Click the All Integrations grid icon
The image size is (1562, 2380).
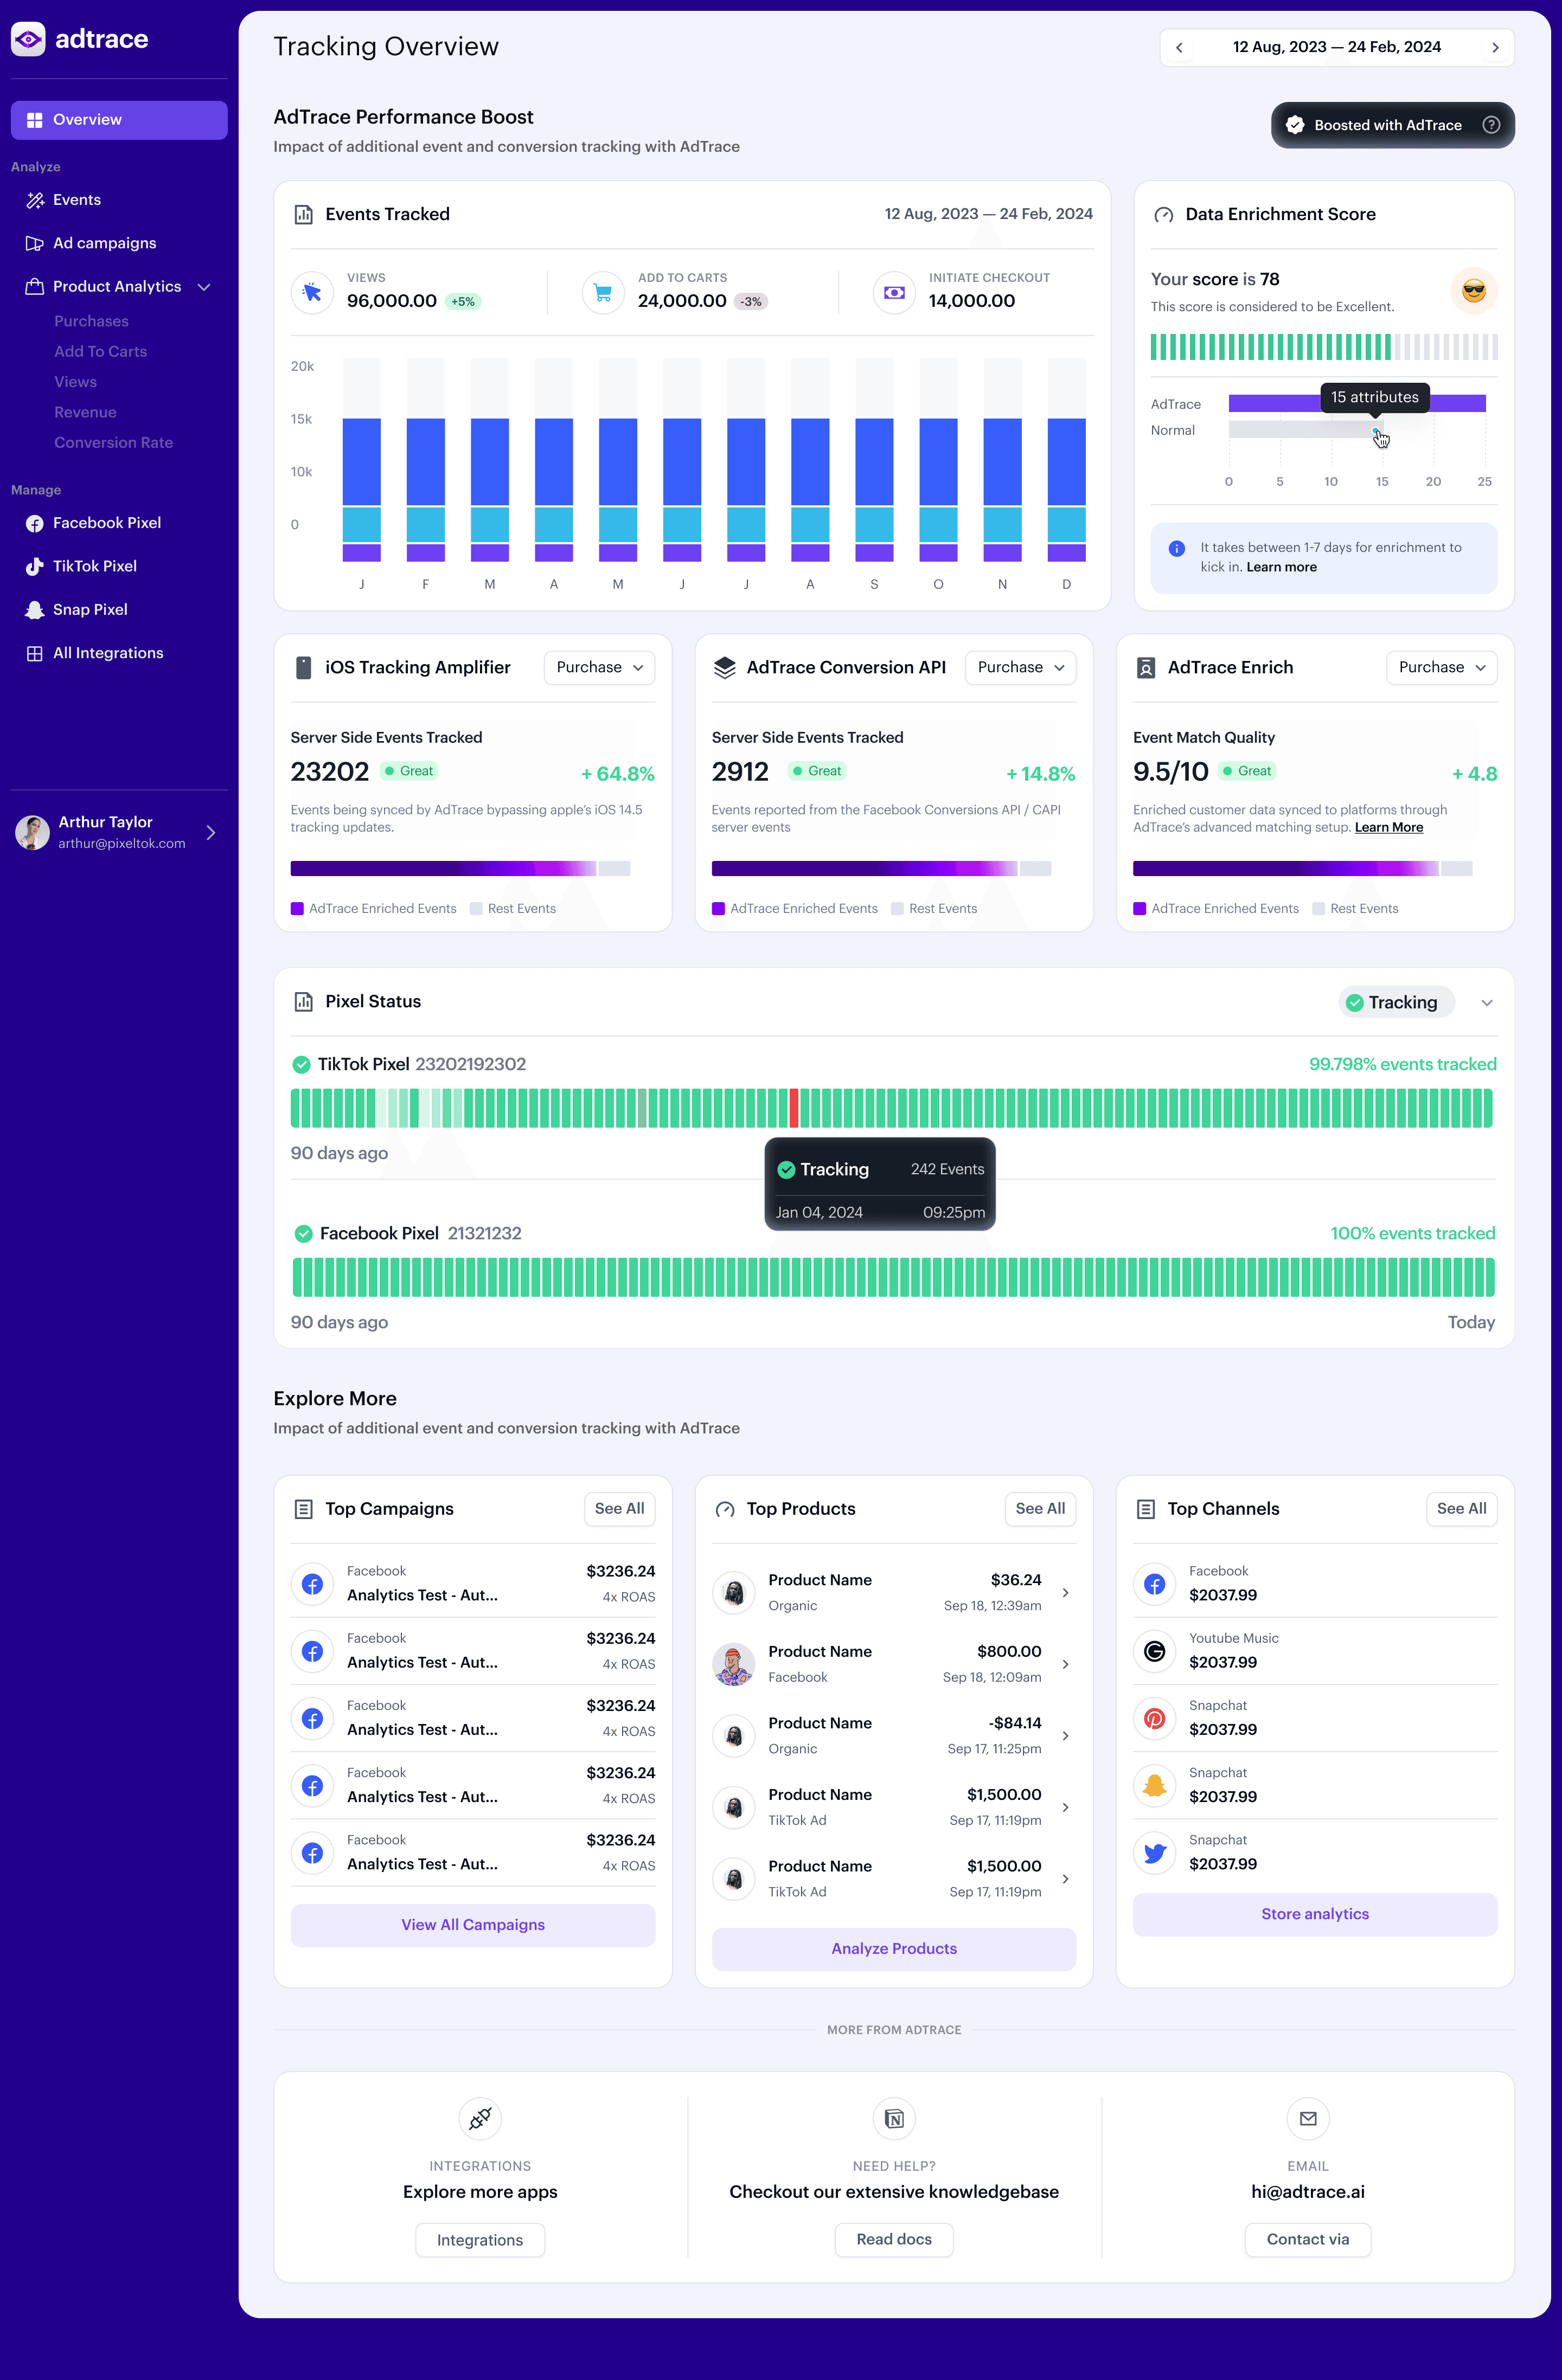point(34,653)
